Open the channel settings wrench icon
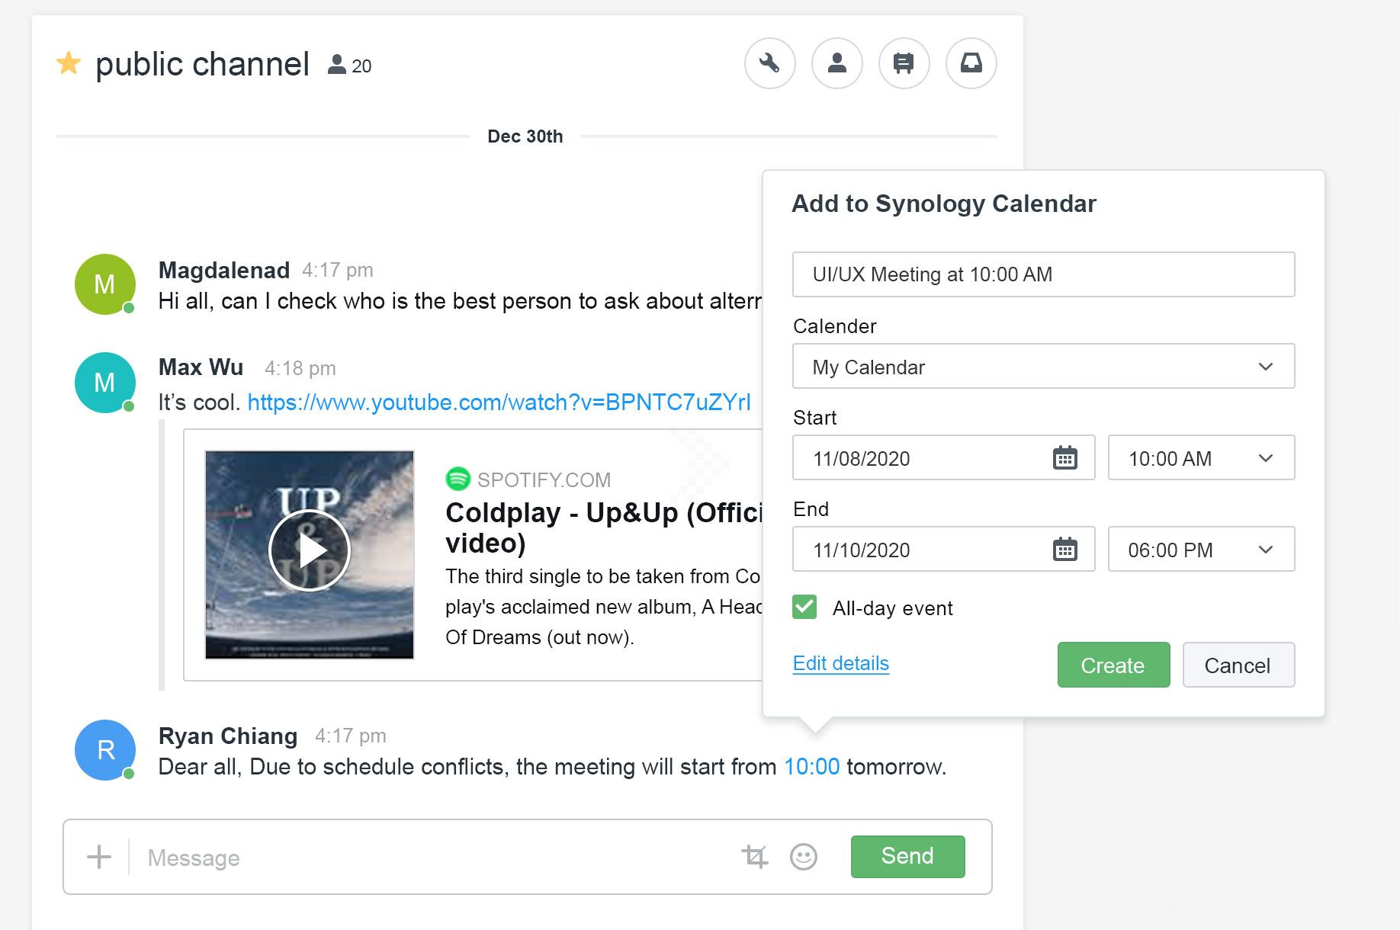The height and width of the screenshot is (930, 1400). 770,64
